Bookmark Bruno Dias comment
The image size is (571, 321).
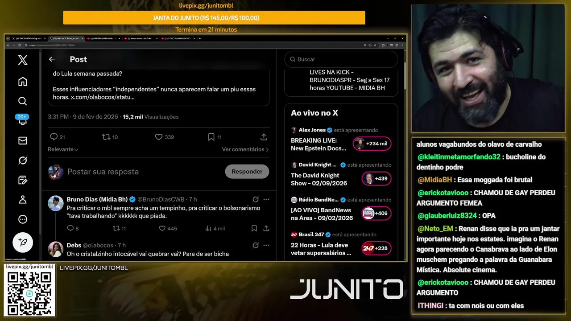[254, 228]
